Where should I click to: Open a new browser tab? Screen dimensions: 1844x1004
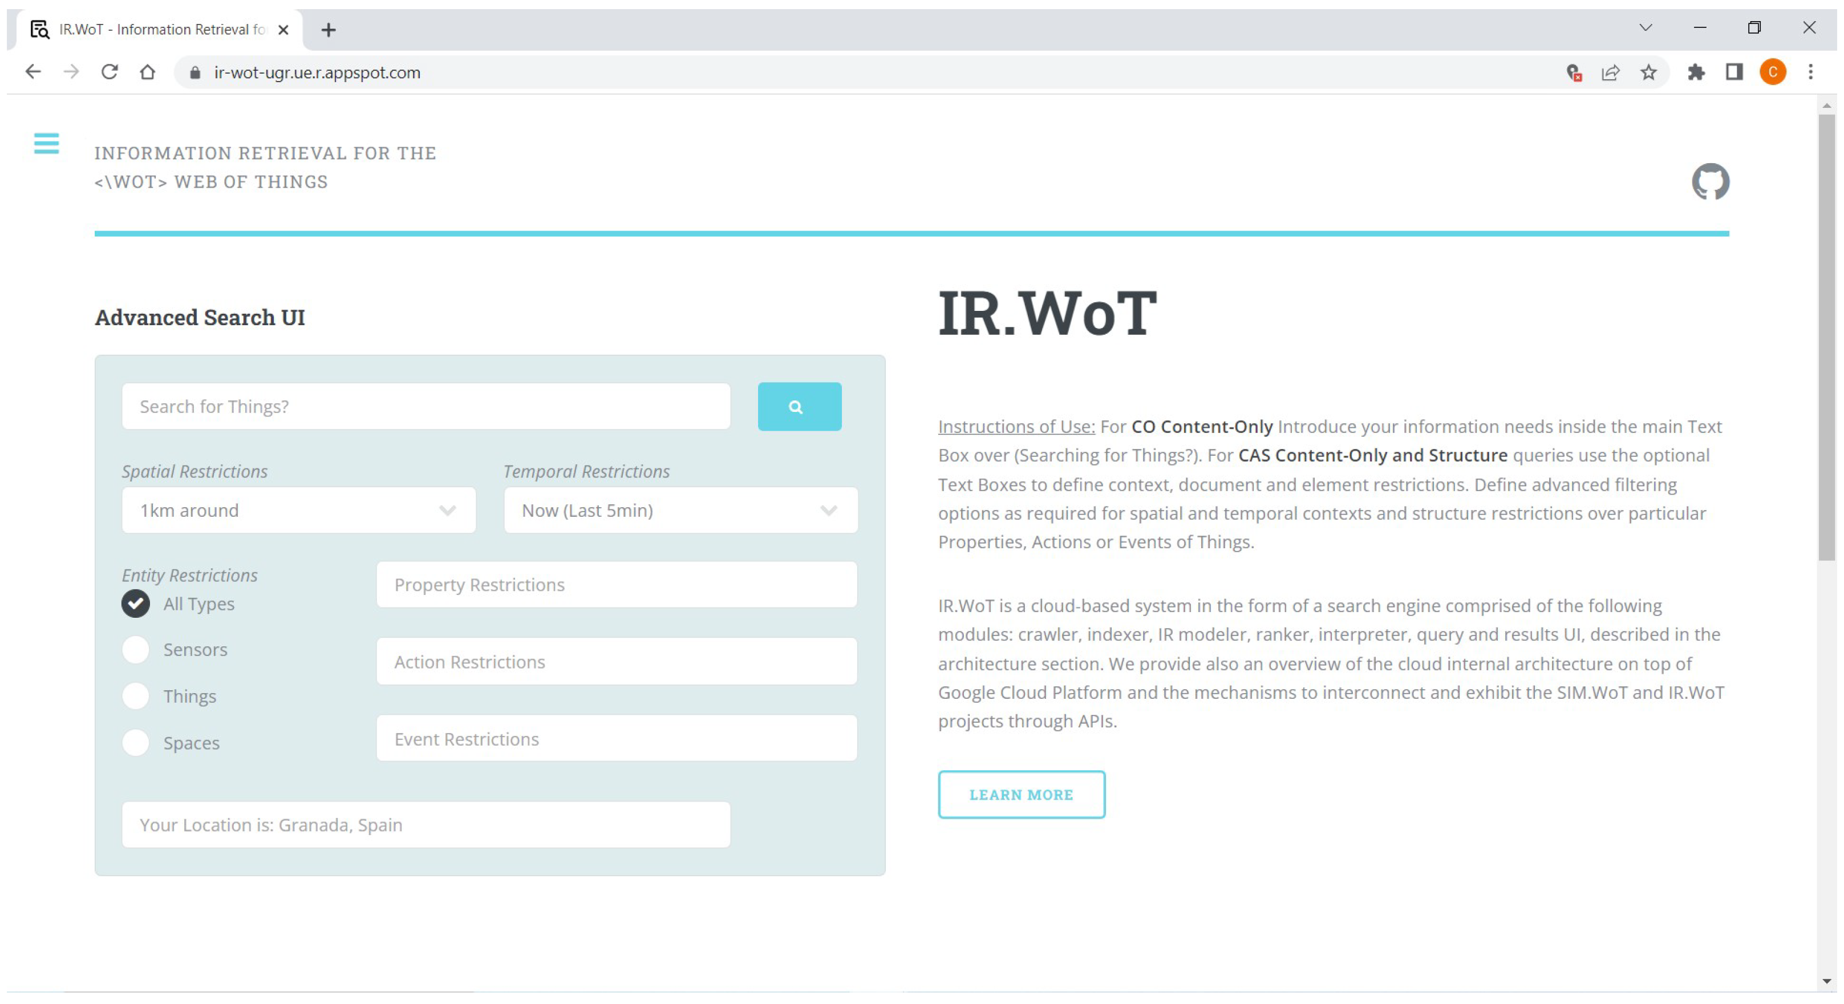pyautogui.click(x=329, y=29)
